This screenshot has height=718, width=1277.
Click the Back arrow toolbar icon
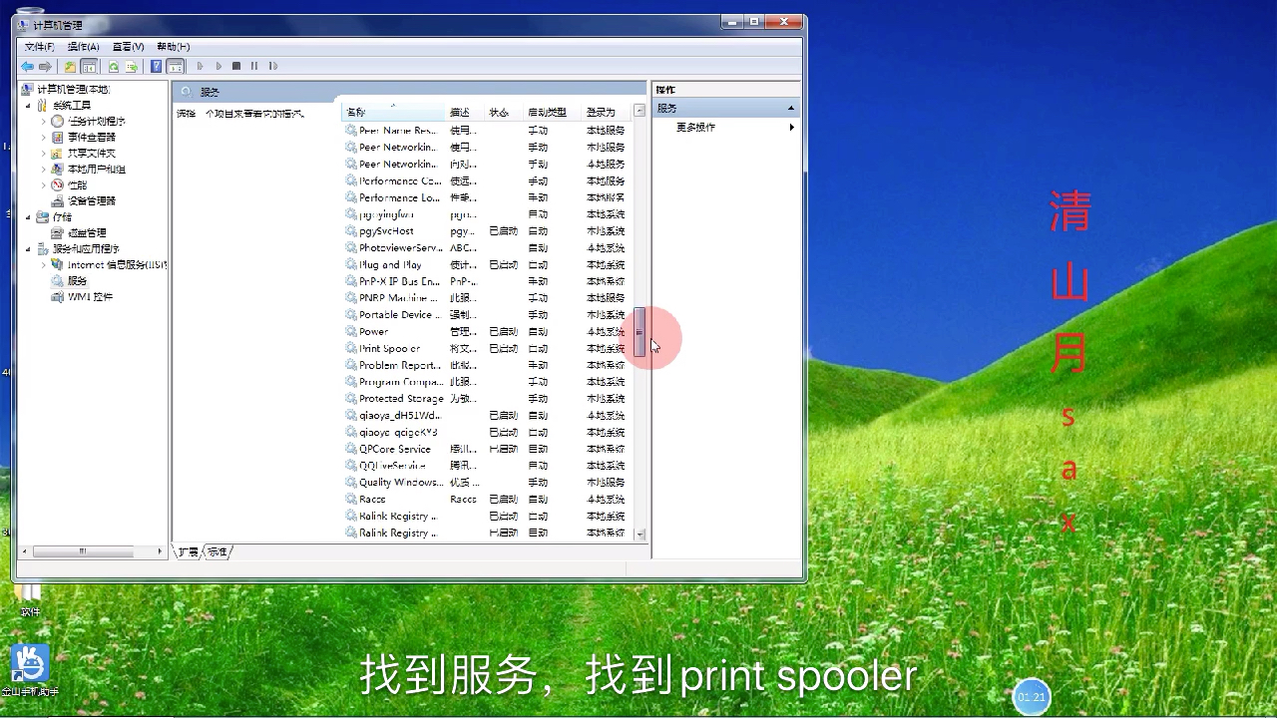point(27,67)
